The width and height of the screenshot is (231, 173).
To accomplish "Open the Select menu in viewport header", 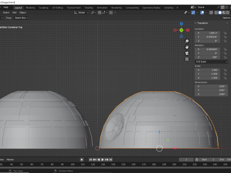I will point(6,12).
